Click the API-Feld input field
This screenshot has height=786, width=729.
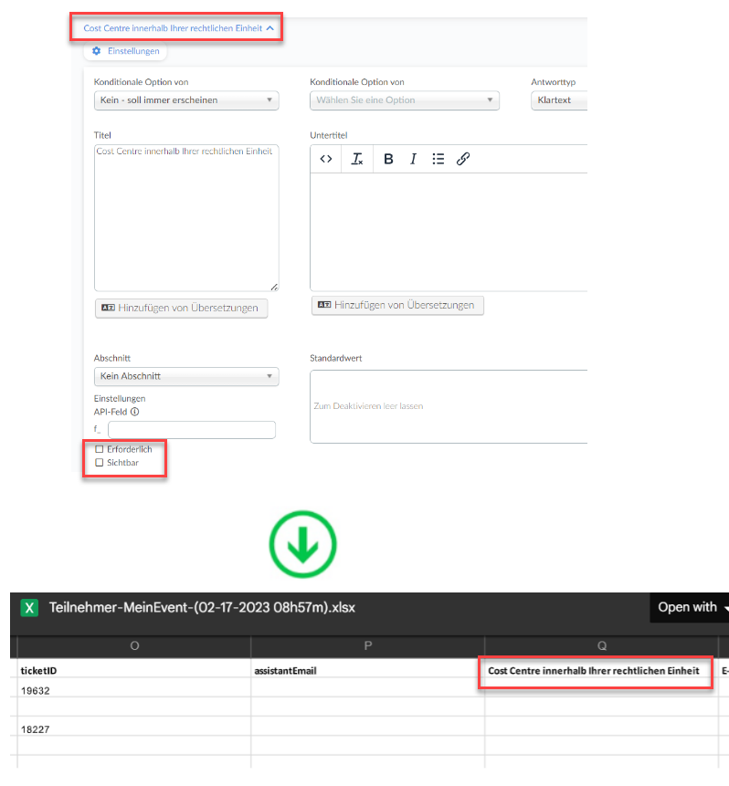(x=192, y=430)
